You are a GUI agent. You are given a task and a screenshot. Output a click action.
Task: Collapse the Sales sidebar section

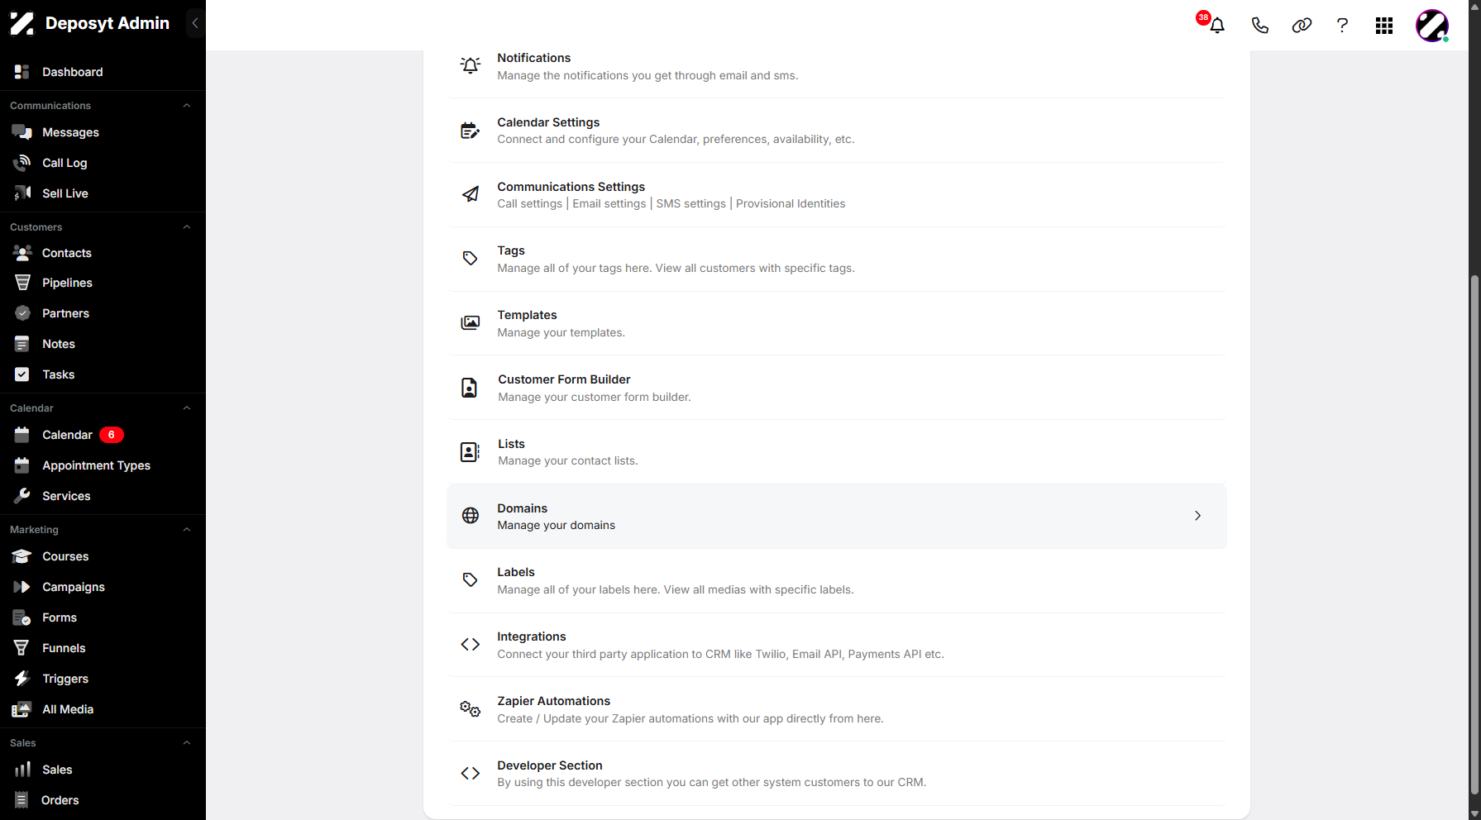187,743
